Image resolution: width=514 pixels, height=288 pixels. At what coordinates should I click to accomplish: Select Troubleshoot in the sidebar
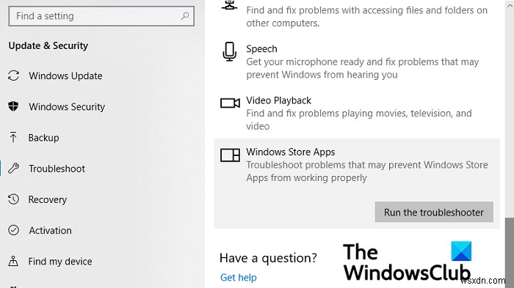point(57,169)
